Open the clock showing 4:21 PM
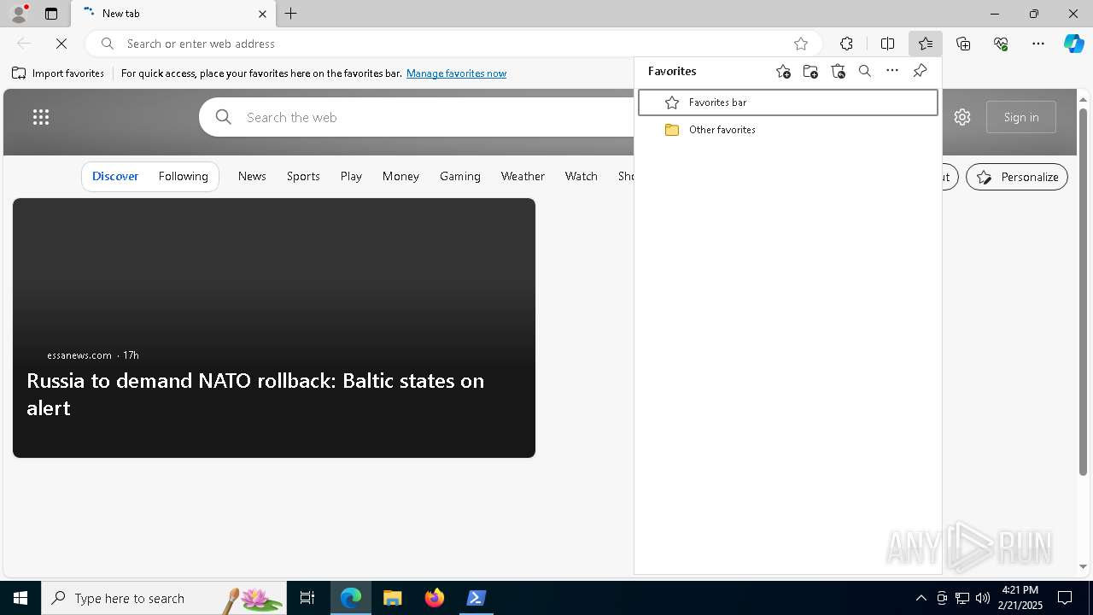 click(x=1020, y=598)
